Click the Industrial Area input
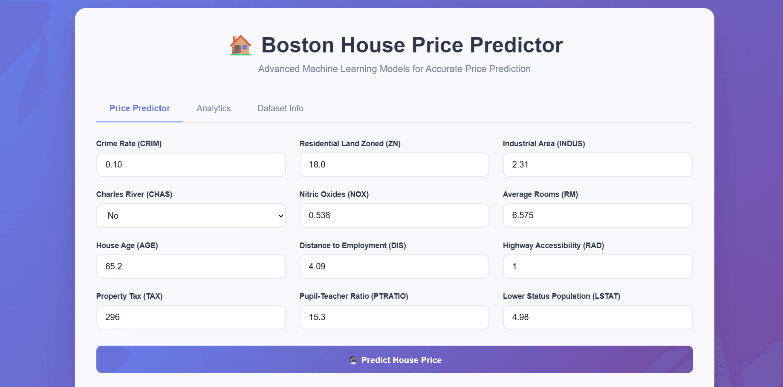 coord(598,165)
